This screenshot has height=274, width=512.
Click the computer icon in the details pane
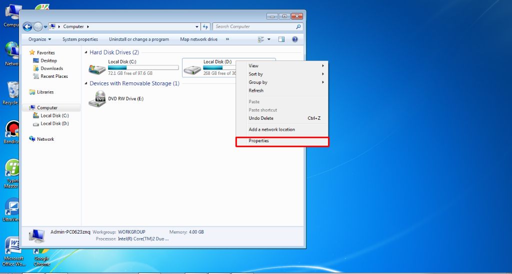(x=36, y=236)
